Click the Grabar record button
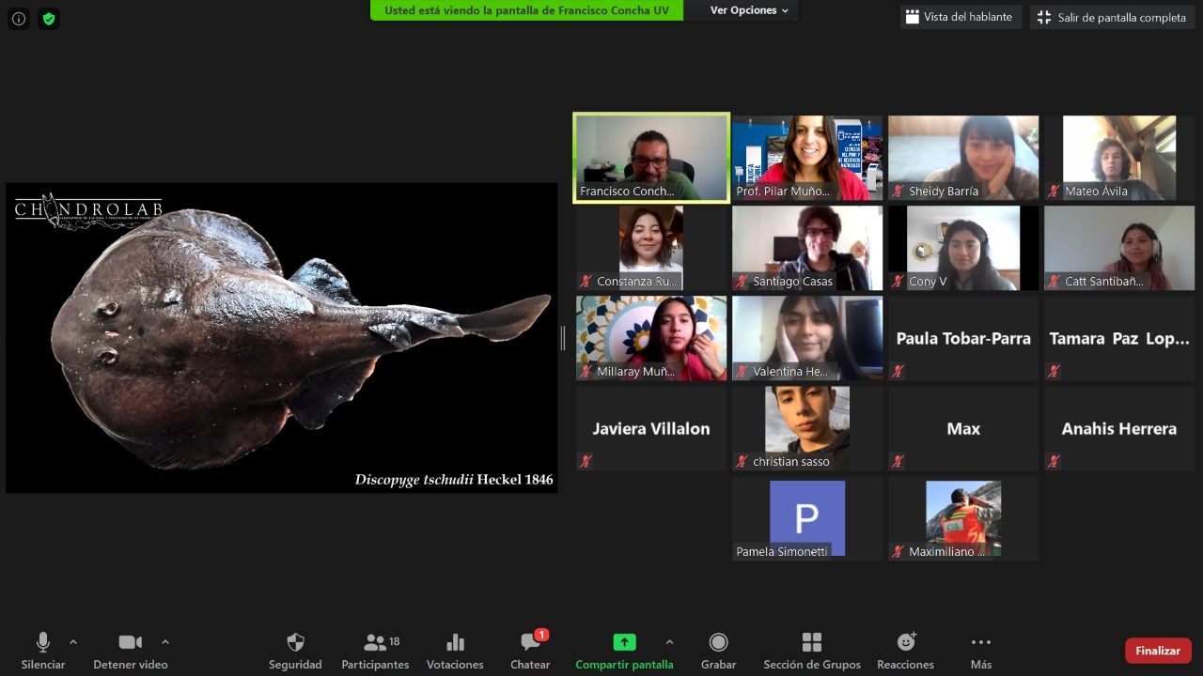The image size is (1203, 676). pos(718,643)
